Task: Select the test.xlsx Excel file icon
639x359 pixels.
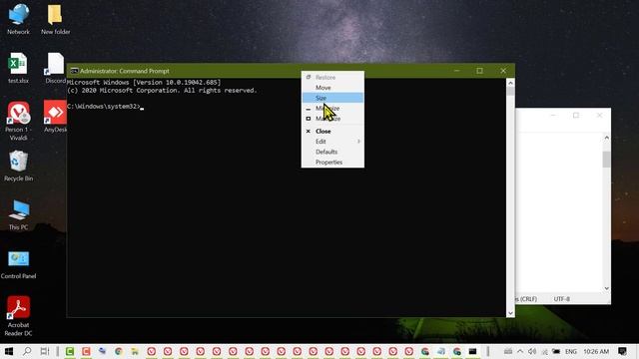Action: [18, 68]
